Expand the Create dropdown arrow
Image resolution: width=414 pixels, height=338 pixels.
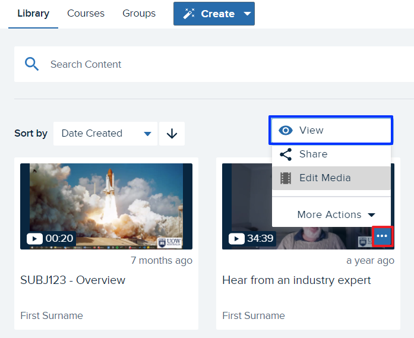pyautogui.click(x=248, y=14)
